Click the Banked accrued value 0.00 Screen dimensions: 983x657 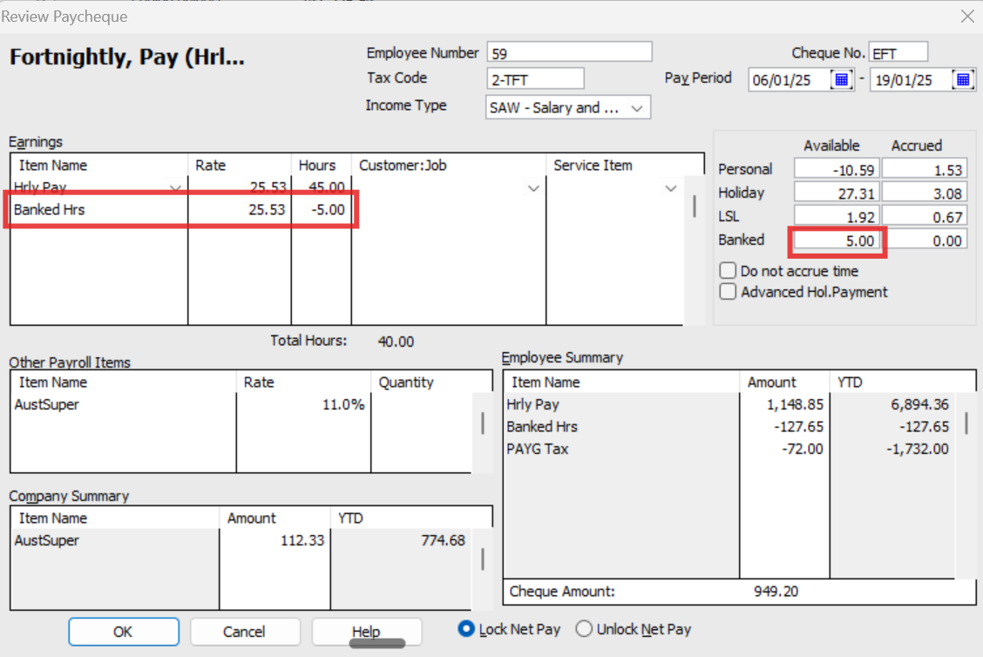925,240
